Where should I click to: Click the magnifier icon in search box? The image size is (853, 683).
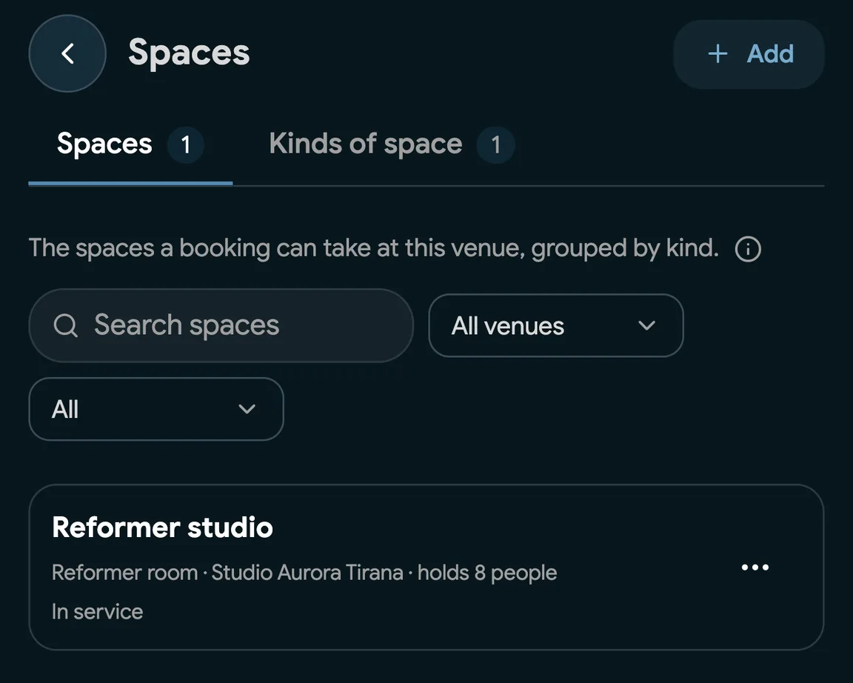65,325
